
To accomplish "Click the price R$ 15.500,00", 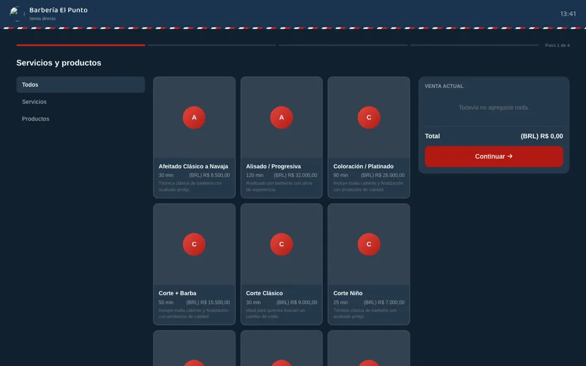I will point(208,303).
